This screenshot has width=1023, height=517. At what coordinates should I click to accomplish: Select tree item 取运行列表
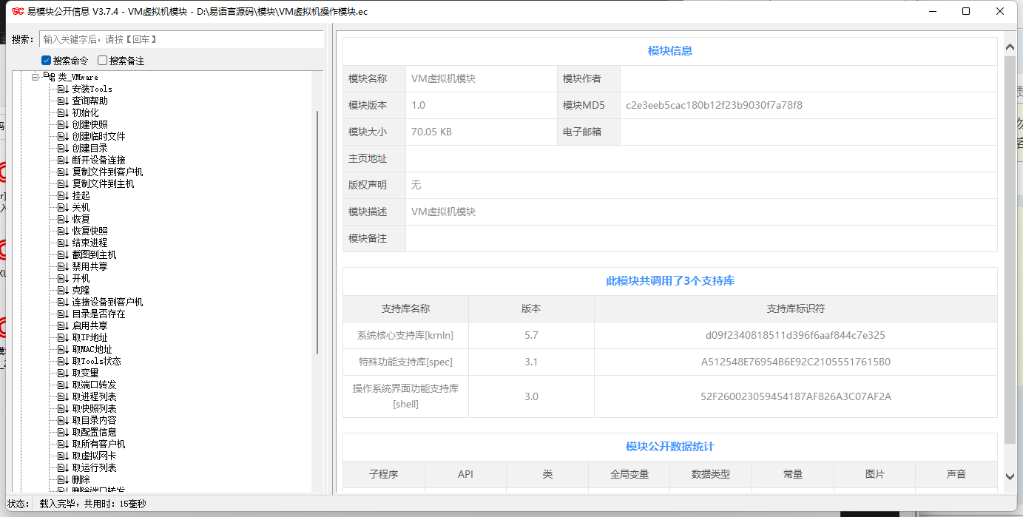coord(94,467)
